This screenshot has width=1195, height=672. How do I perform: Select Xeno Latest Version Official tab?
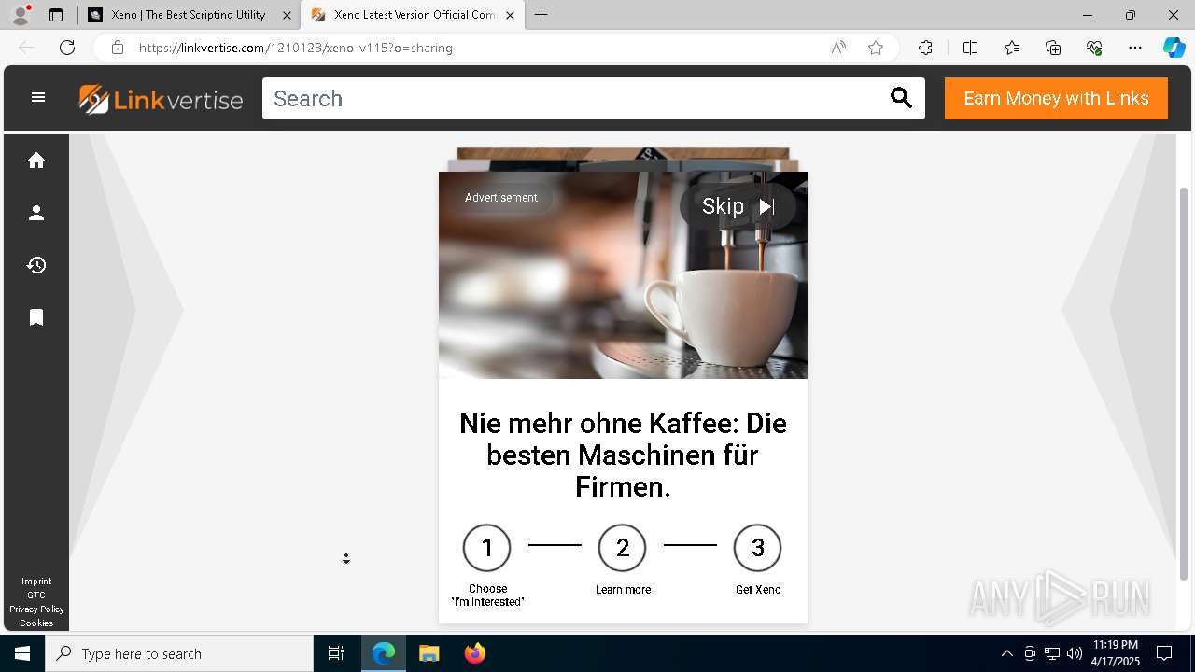413,15
